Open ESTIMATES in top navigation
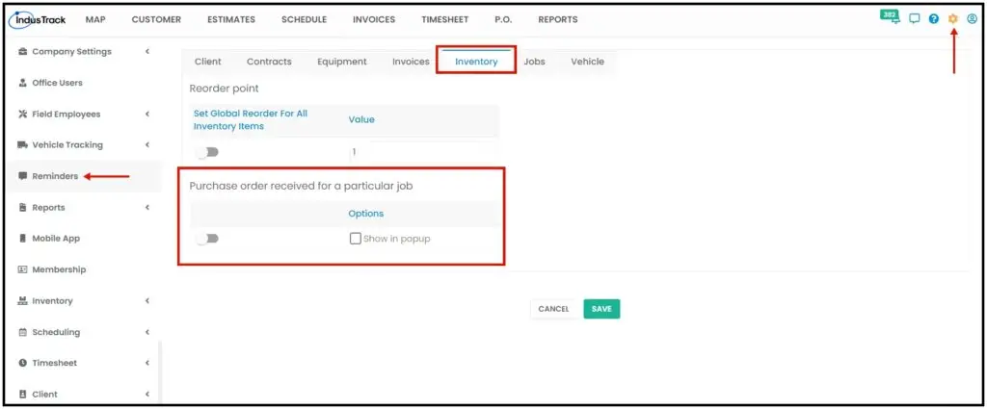 tap(231, 19)
